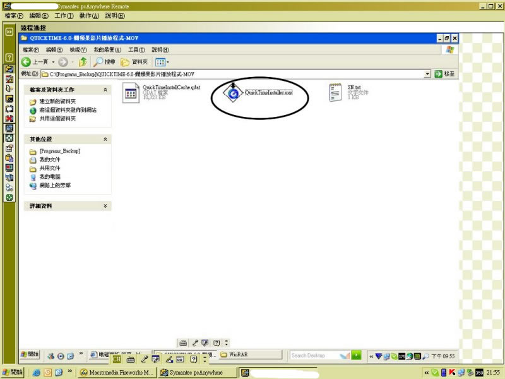Open the QuickTimeInstaller.exe file icon
This screenshot has height=379, width=505.
(233, 93)
